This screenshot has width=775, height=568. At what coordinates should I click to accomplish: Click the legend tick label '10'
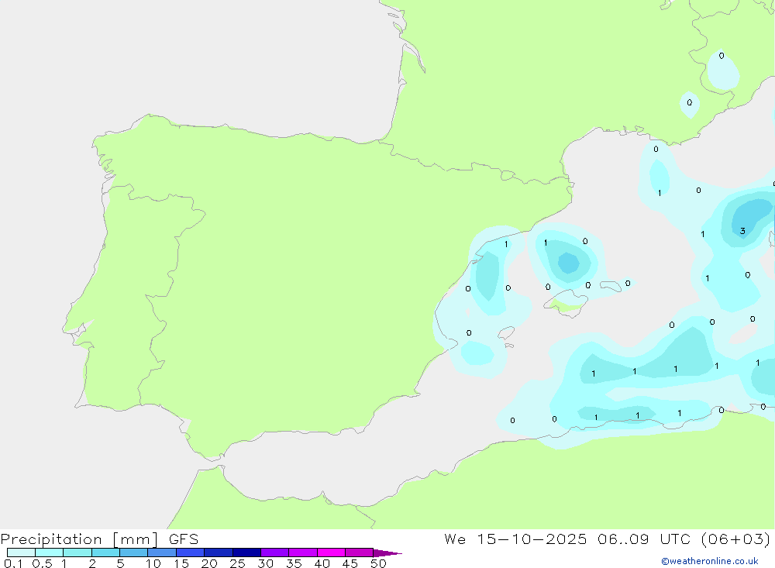153,563
